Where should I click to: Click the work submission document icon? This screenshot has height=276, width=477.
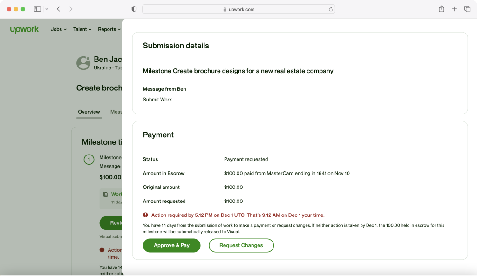106,194
